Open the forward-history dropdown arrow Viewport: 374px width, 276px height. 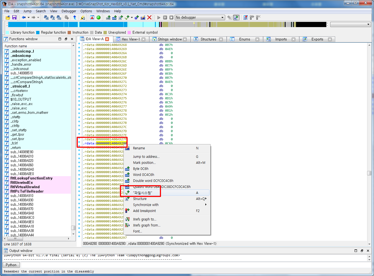(38, 18)
